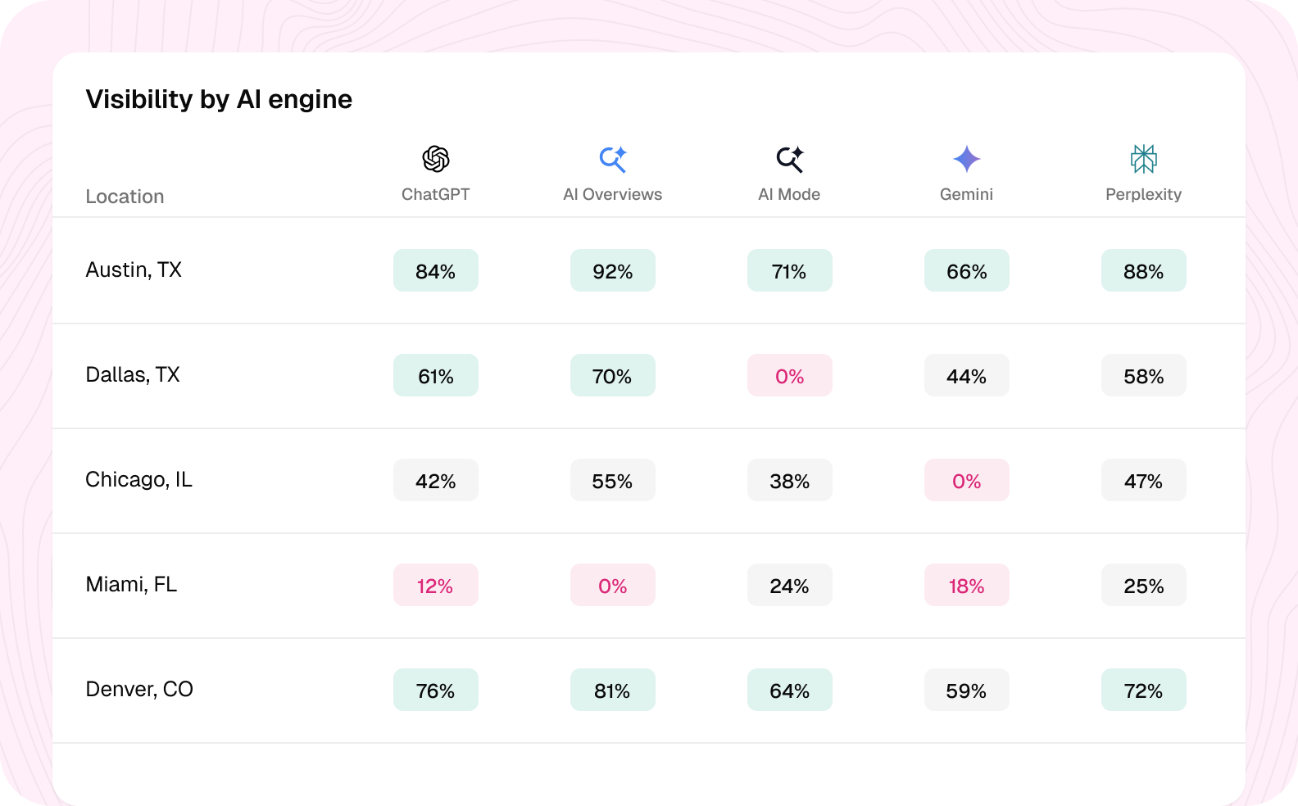This screenshot has width=1298, height=806.
Task: Click the 0% AI Mode badge for Dallas
Action: click(x=790, y=375)
